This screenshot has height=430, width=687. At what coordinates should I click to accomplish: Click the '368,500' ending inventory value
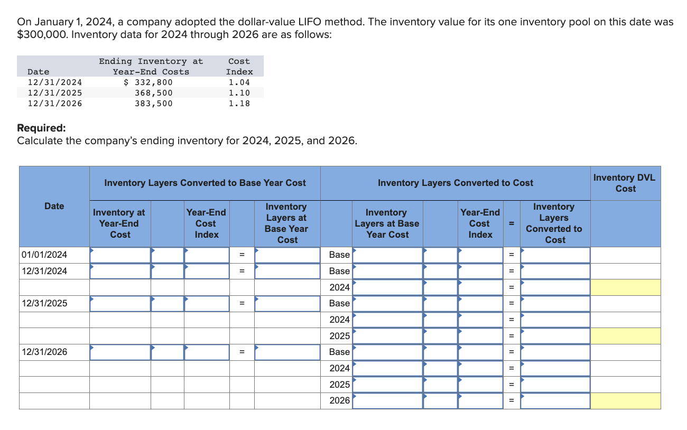(x=154, y=92)
